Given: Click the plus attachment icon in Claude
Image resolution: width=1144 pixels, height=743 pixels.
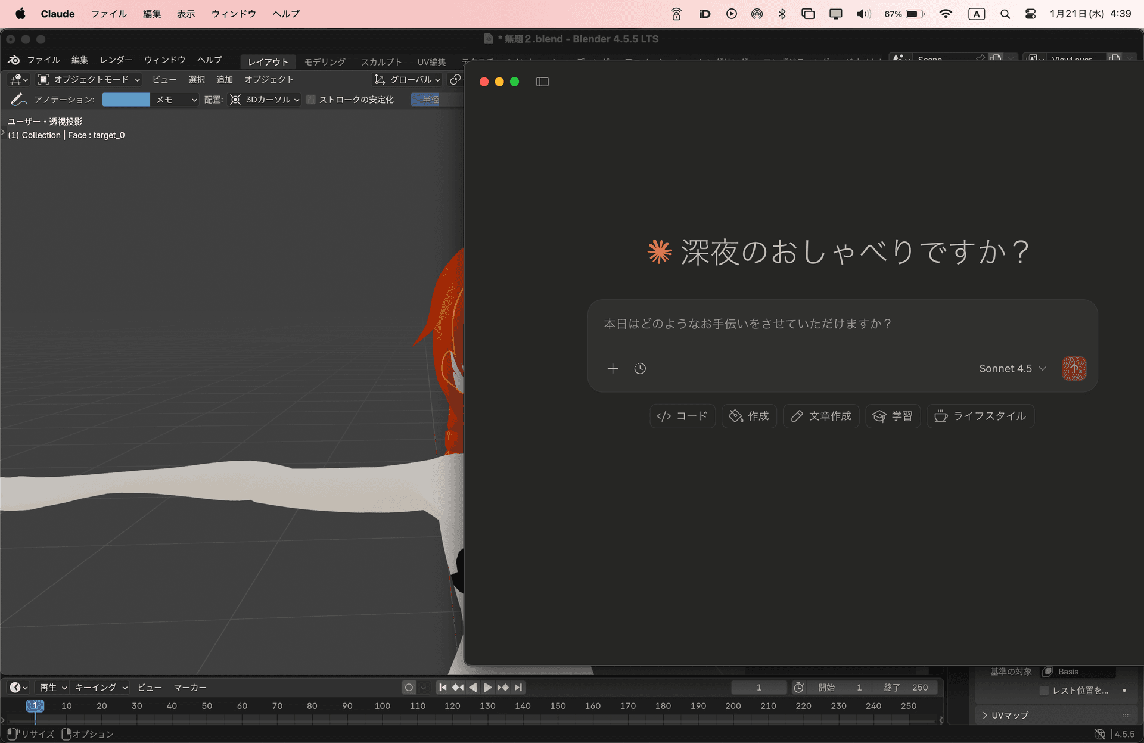Looking at the screenshot, I should click(613, 368).
